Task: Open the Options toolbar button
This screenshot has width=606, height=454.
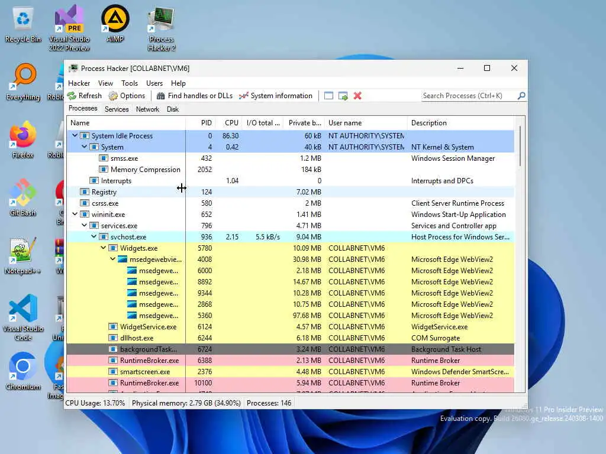Action: coord(127,96)
